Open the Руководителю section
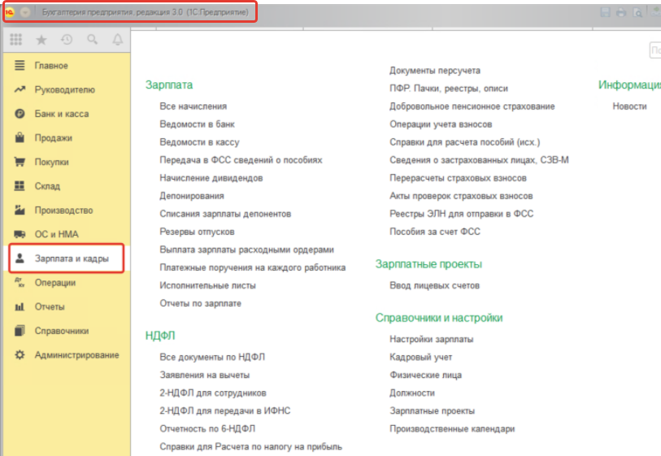The width and height of the screenshot is (661, 456). tap(65, 89)
